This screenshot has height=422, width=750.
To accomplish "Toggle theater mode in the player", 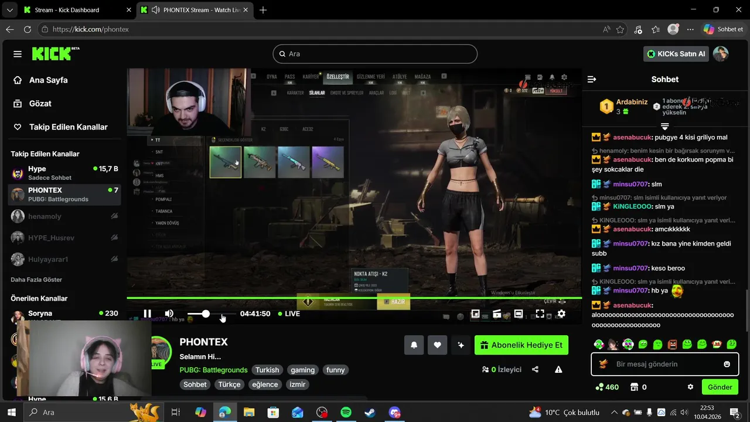I will (518, 314).
